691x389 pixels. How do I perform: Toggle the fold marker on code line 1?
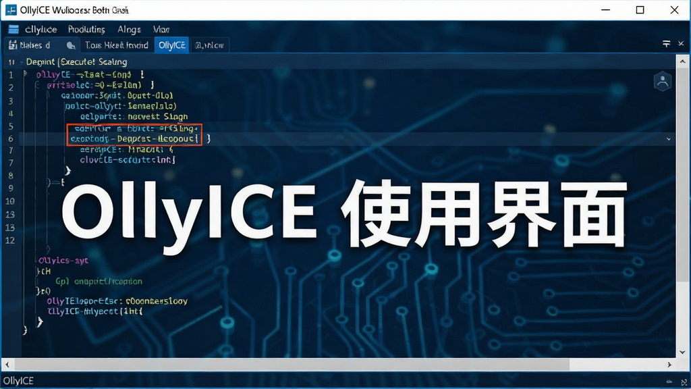tap(25, 74)
